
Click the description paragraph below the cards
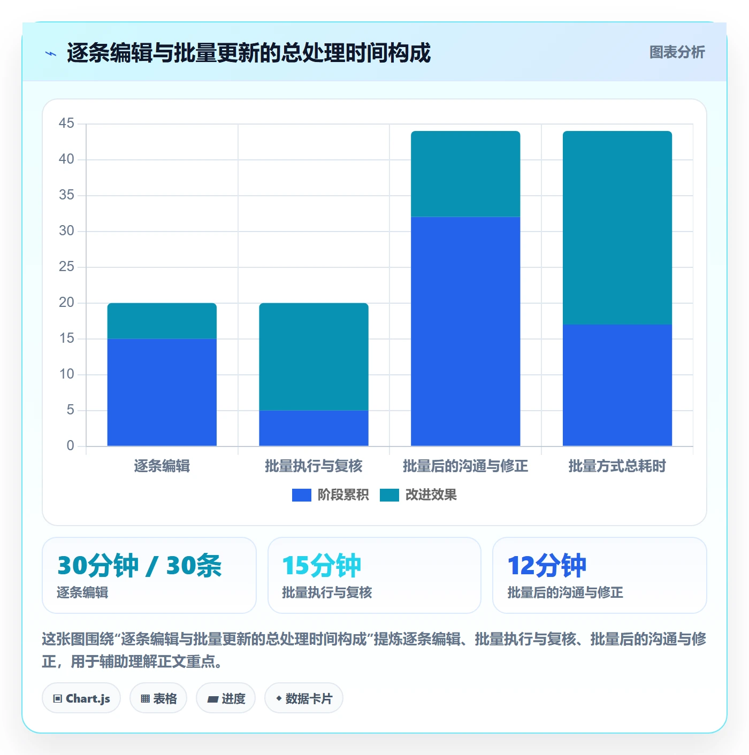(374, 650)
